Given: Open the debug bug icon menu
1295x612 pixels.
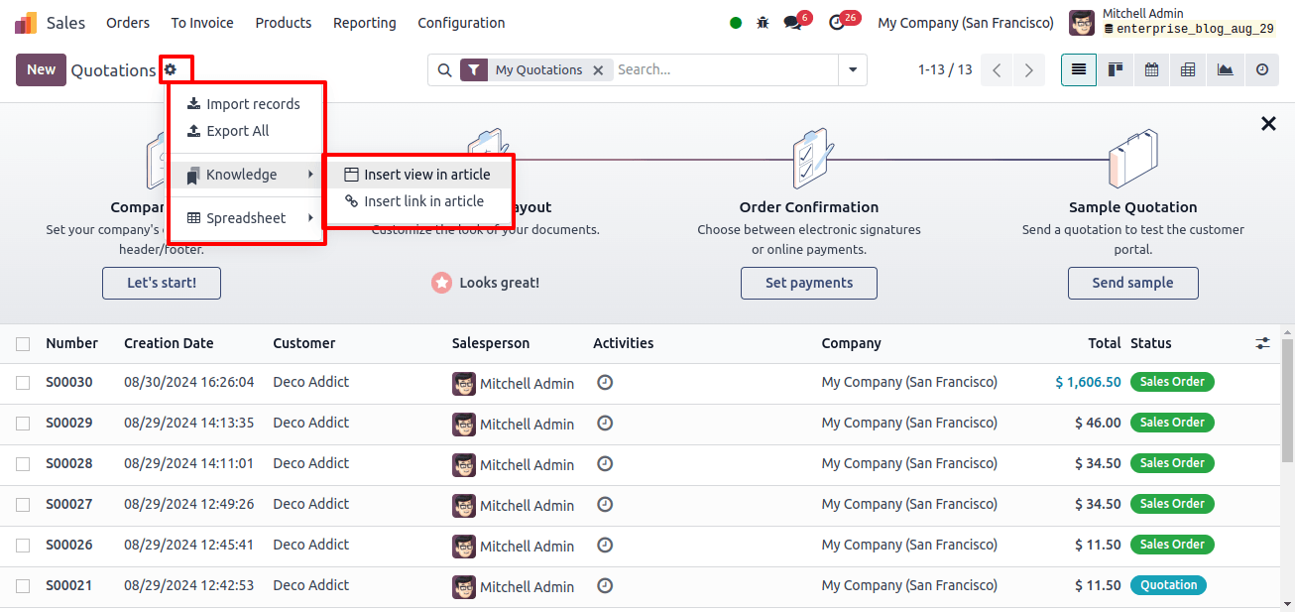Looking at the screenshot, I should [763, 23].
